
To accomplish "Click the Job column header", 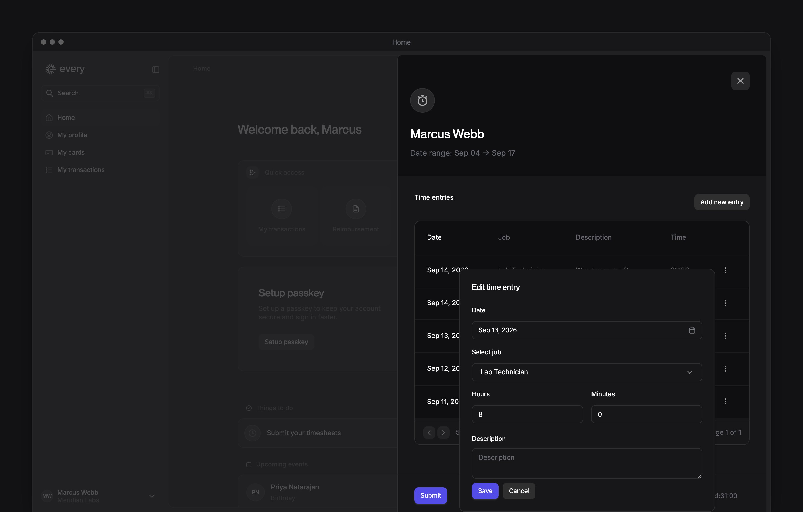I will (504, 237).
